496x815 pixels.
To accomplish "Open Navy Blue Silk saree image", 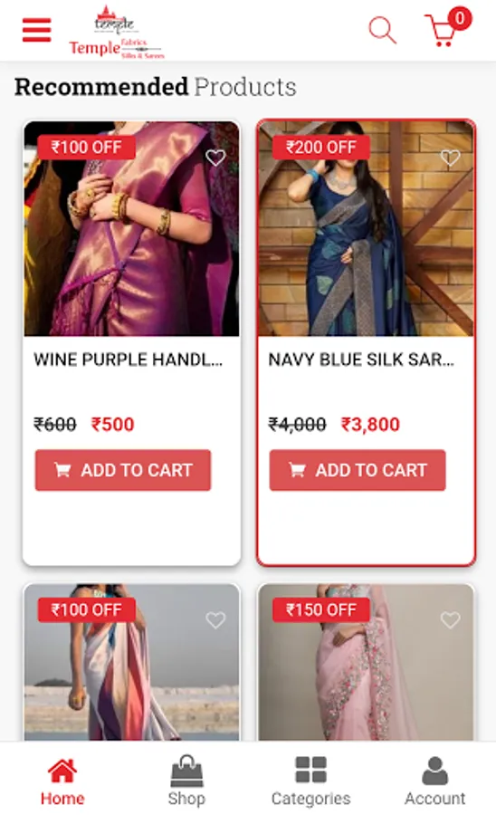I will point(367,229).
